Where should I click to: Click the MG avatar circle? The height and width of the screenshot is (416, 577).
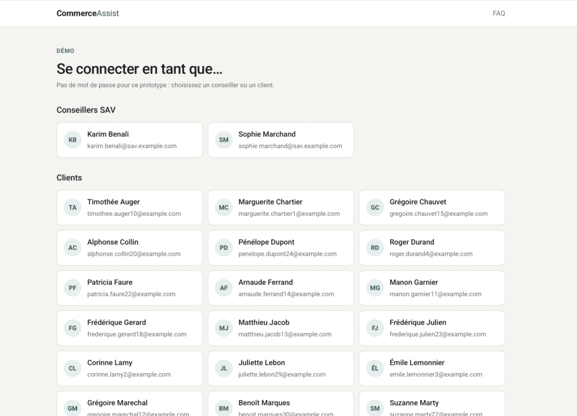pos(375,288)
